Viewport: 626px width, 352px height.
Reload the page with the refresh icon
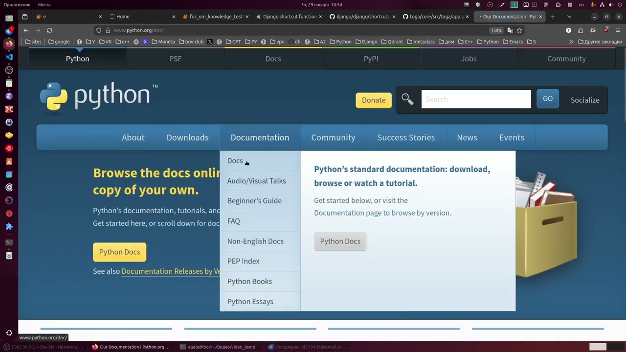coord(49,30)
